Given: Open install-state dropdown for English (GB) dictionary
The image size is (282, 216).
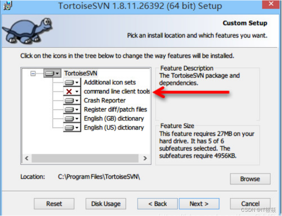Looking at the screenshot, I should pos(72,119).
